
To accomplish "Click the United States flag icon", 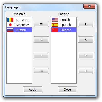I will [55, 20].
